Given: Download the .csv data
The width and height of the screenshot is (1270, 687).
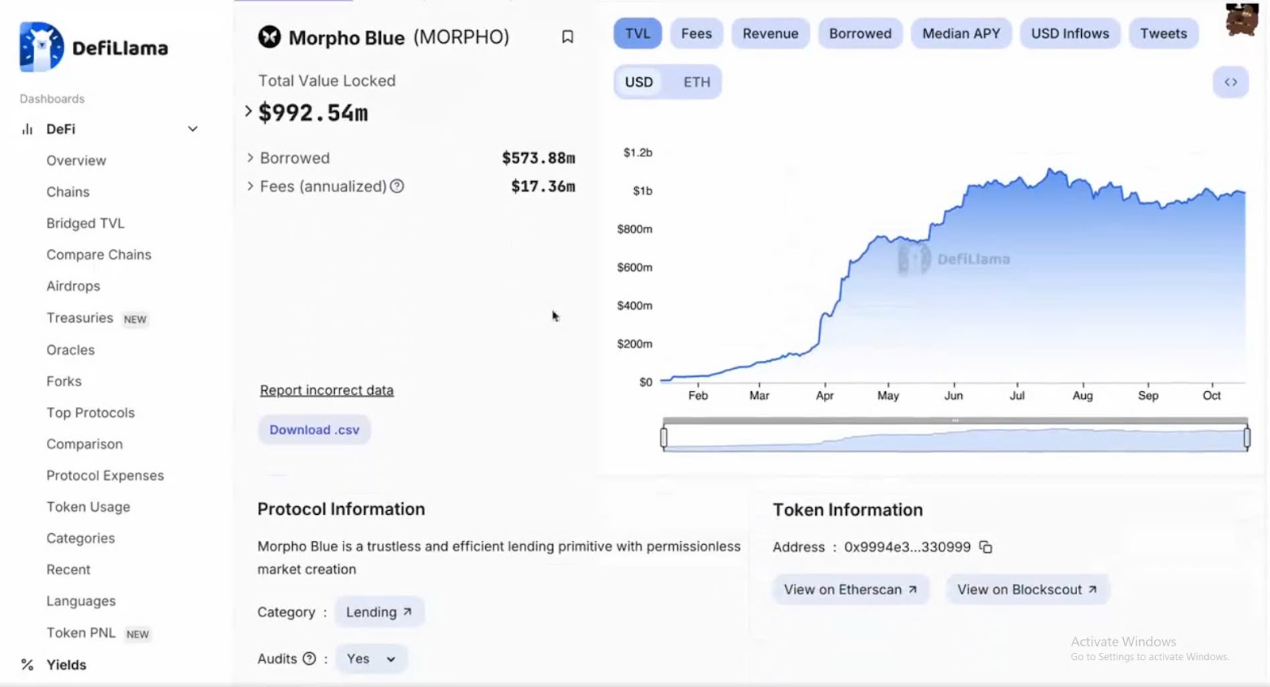Looking at the screenshot, I should click(x=314, y=429).
